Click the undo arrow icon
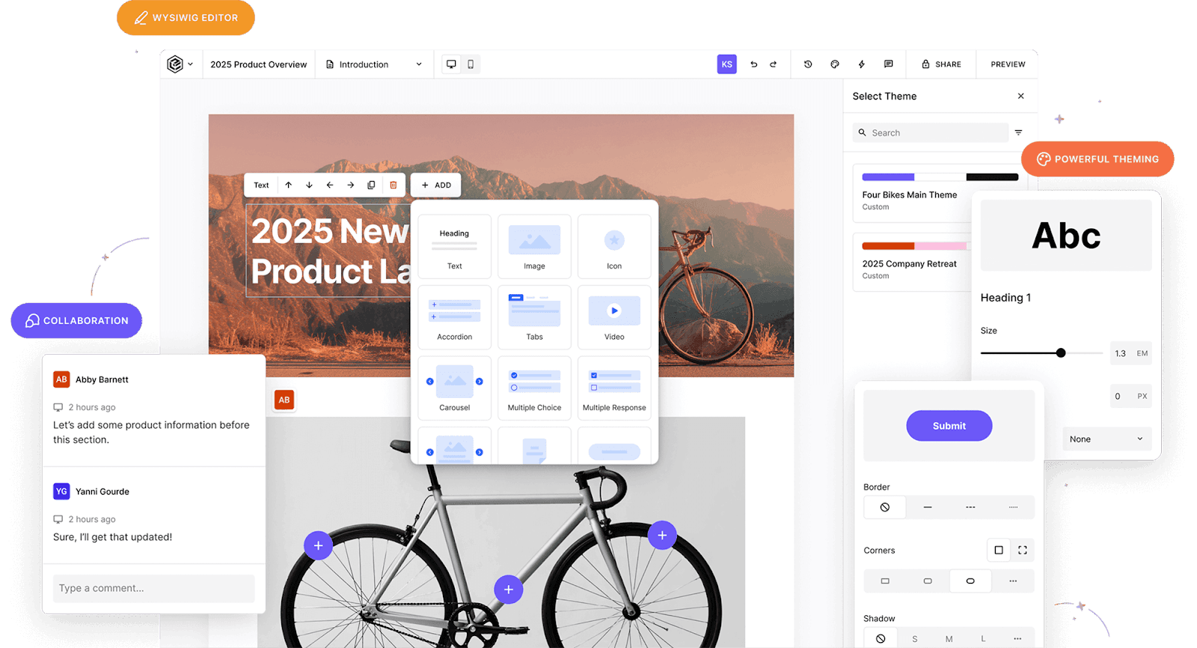 pyautogui.click(x=753, y=64)
